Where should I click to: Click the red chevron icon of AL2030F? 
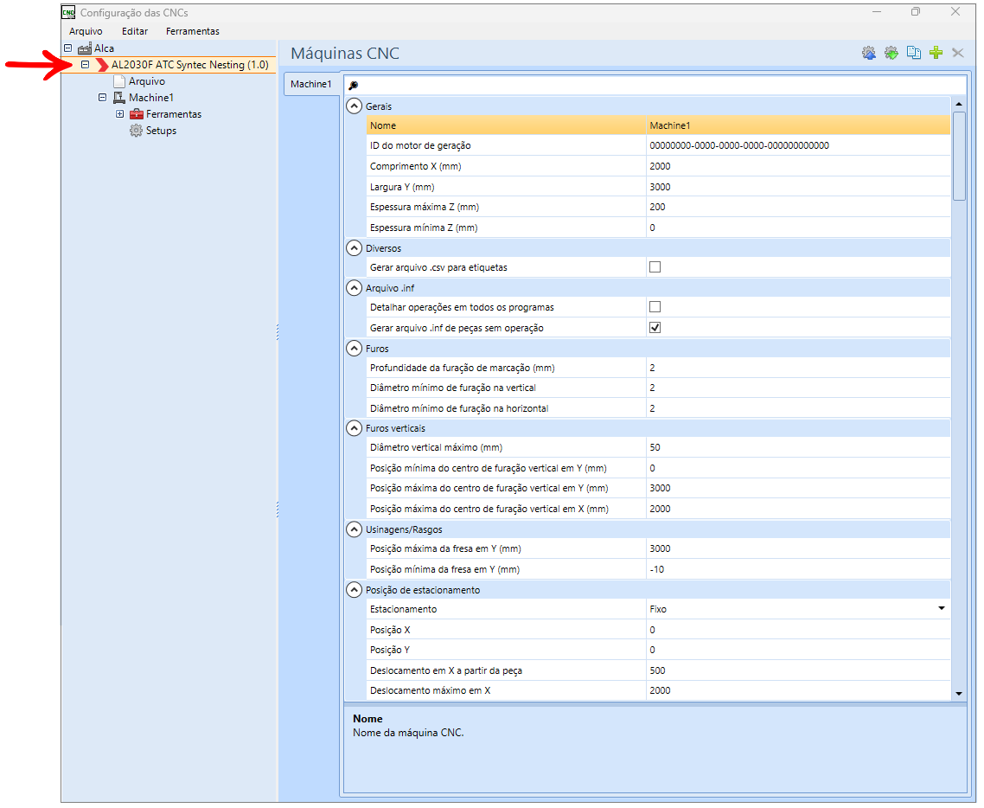click(102, 65)
